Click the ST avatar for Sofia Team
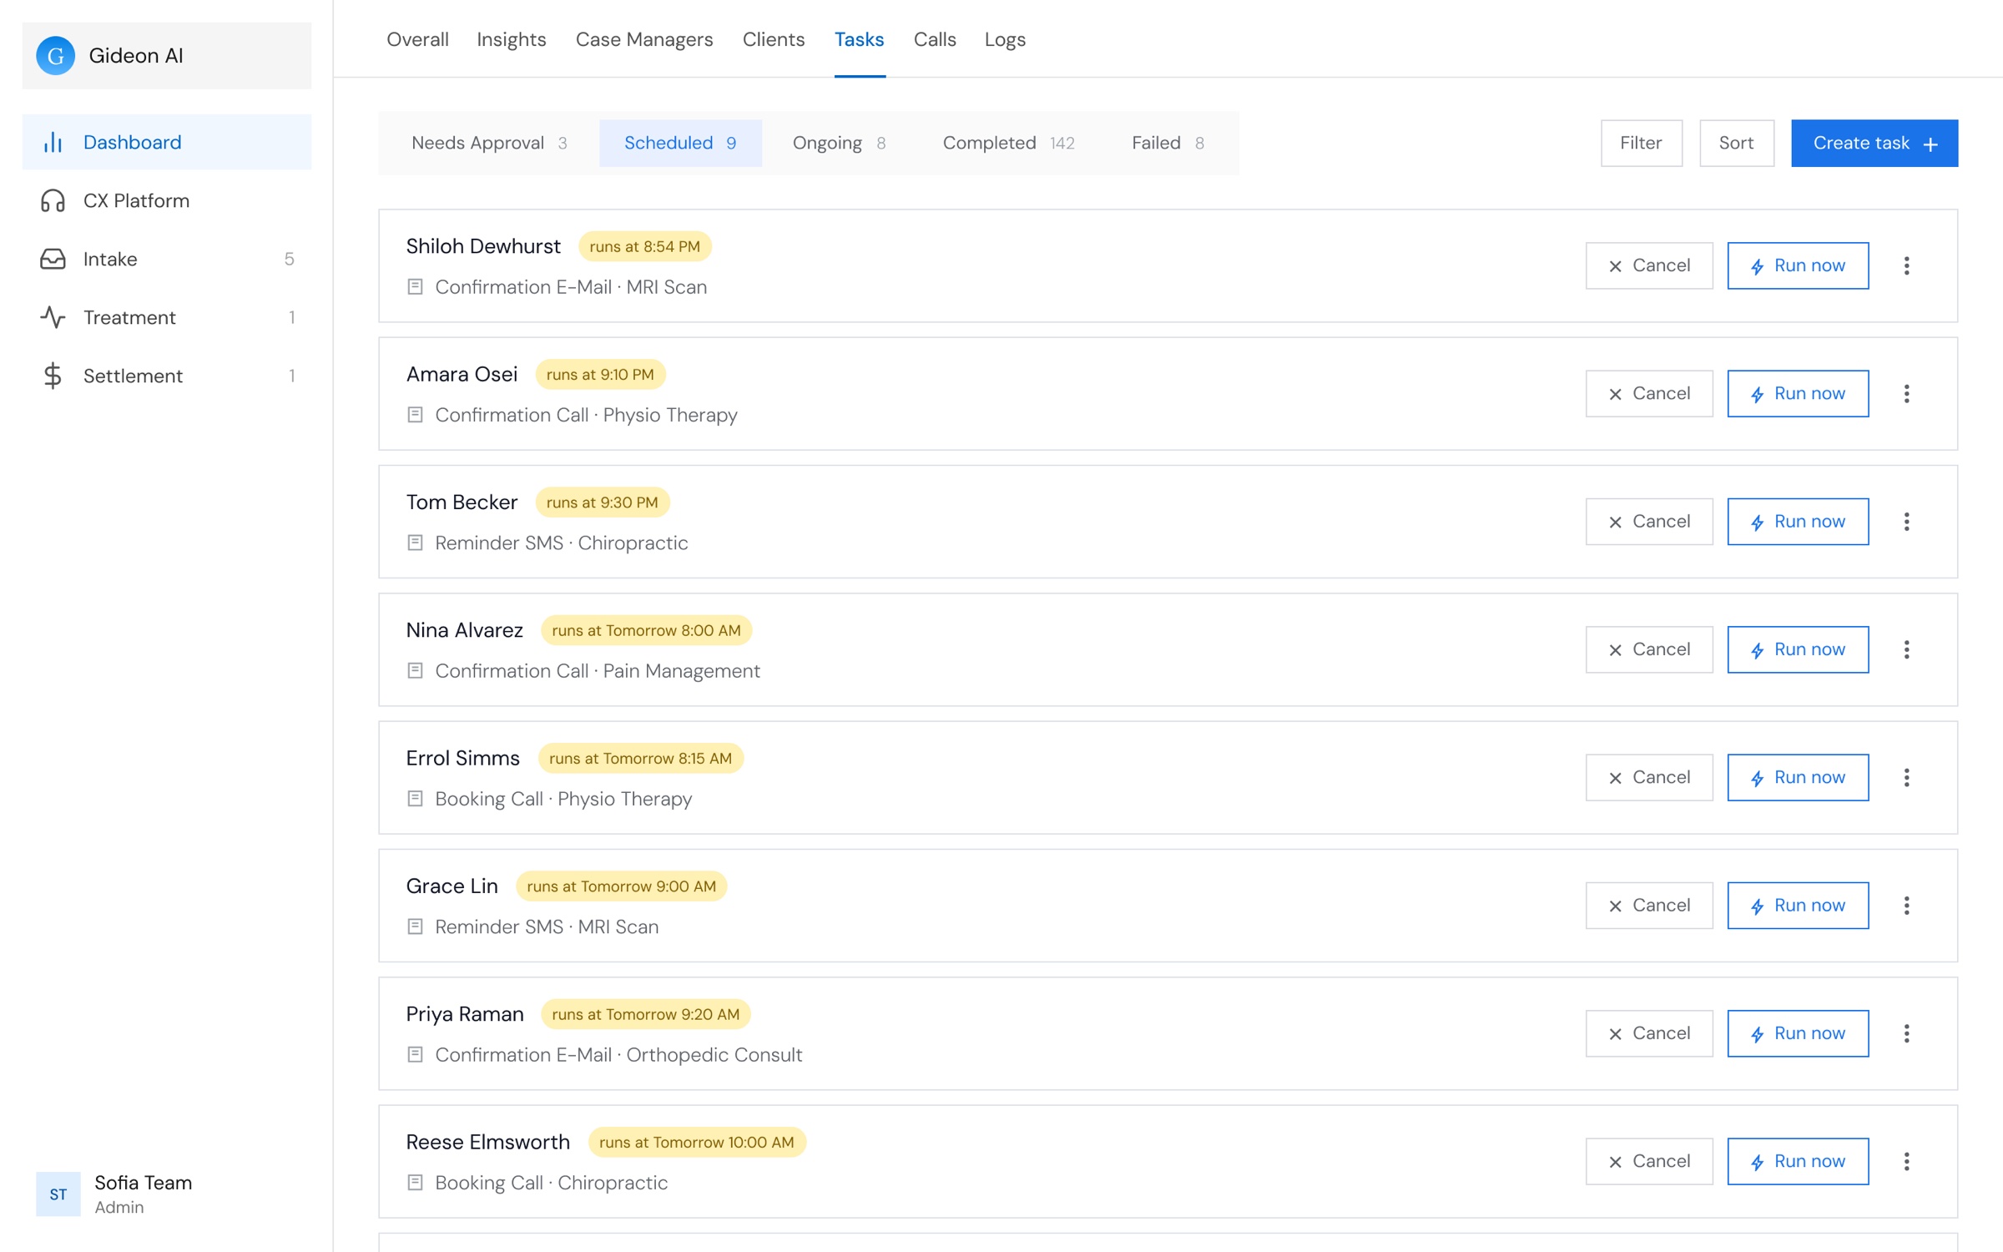Viewport: 2003px width, 1252px height. (x=58, y=1194)
